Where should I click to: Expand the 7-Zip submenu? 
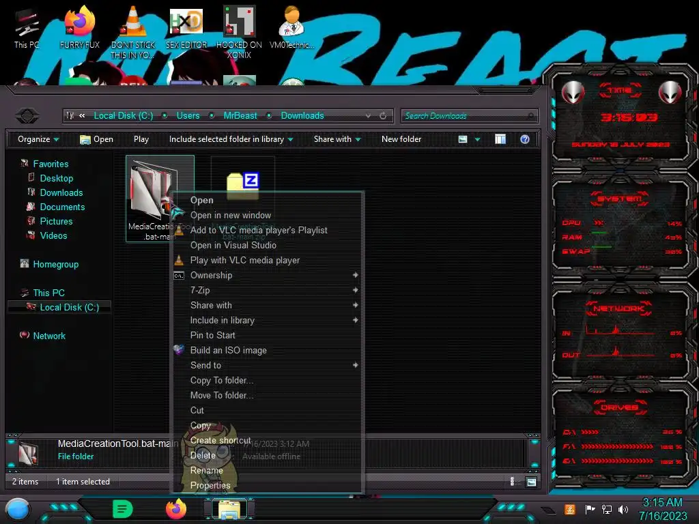(267, 291)
